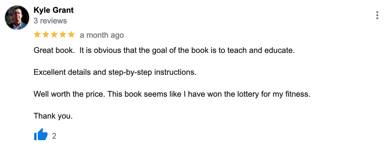Click the "Thank you." closing line

tap(53, 116)
